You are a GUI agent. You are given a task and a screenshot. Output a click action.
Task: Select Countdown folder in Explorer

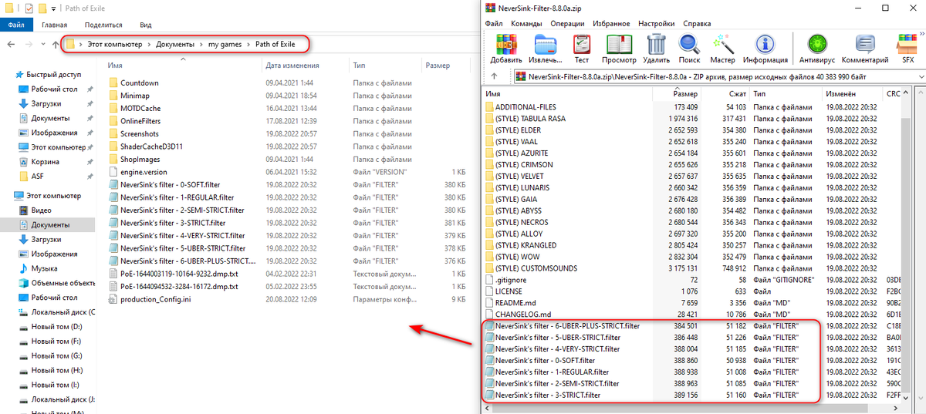tap(139, 82)
